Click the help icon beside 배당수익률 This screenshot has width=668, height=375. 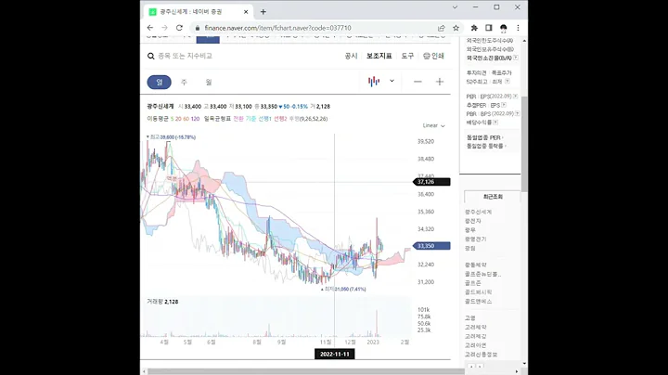(x=495, y=123)
